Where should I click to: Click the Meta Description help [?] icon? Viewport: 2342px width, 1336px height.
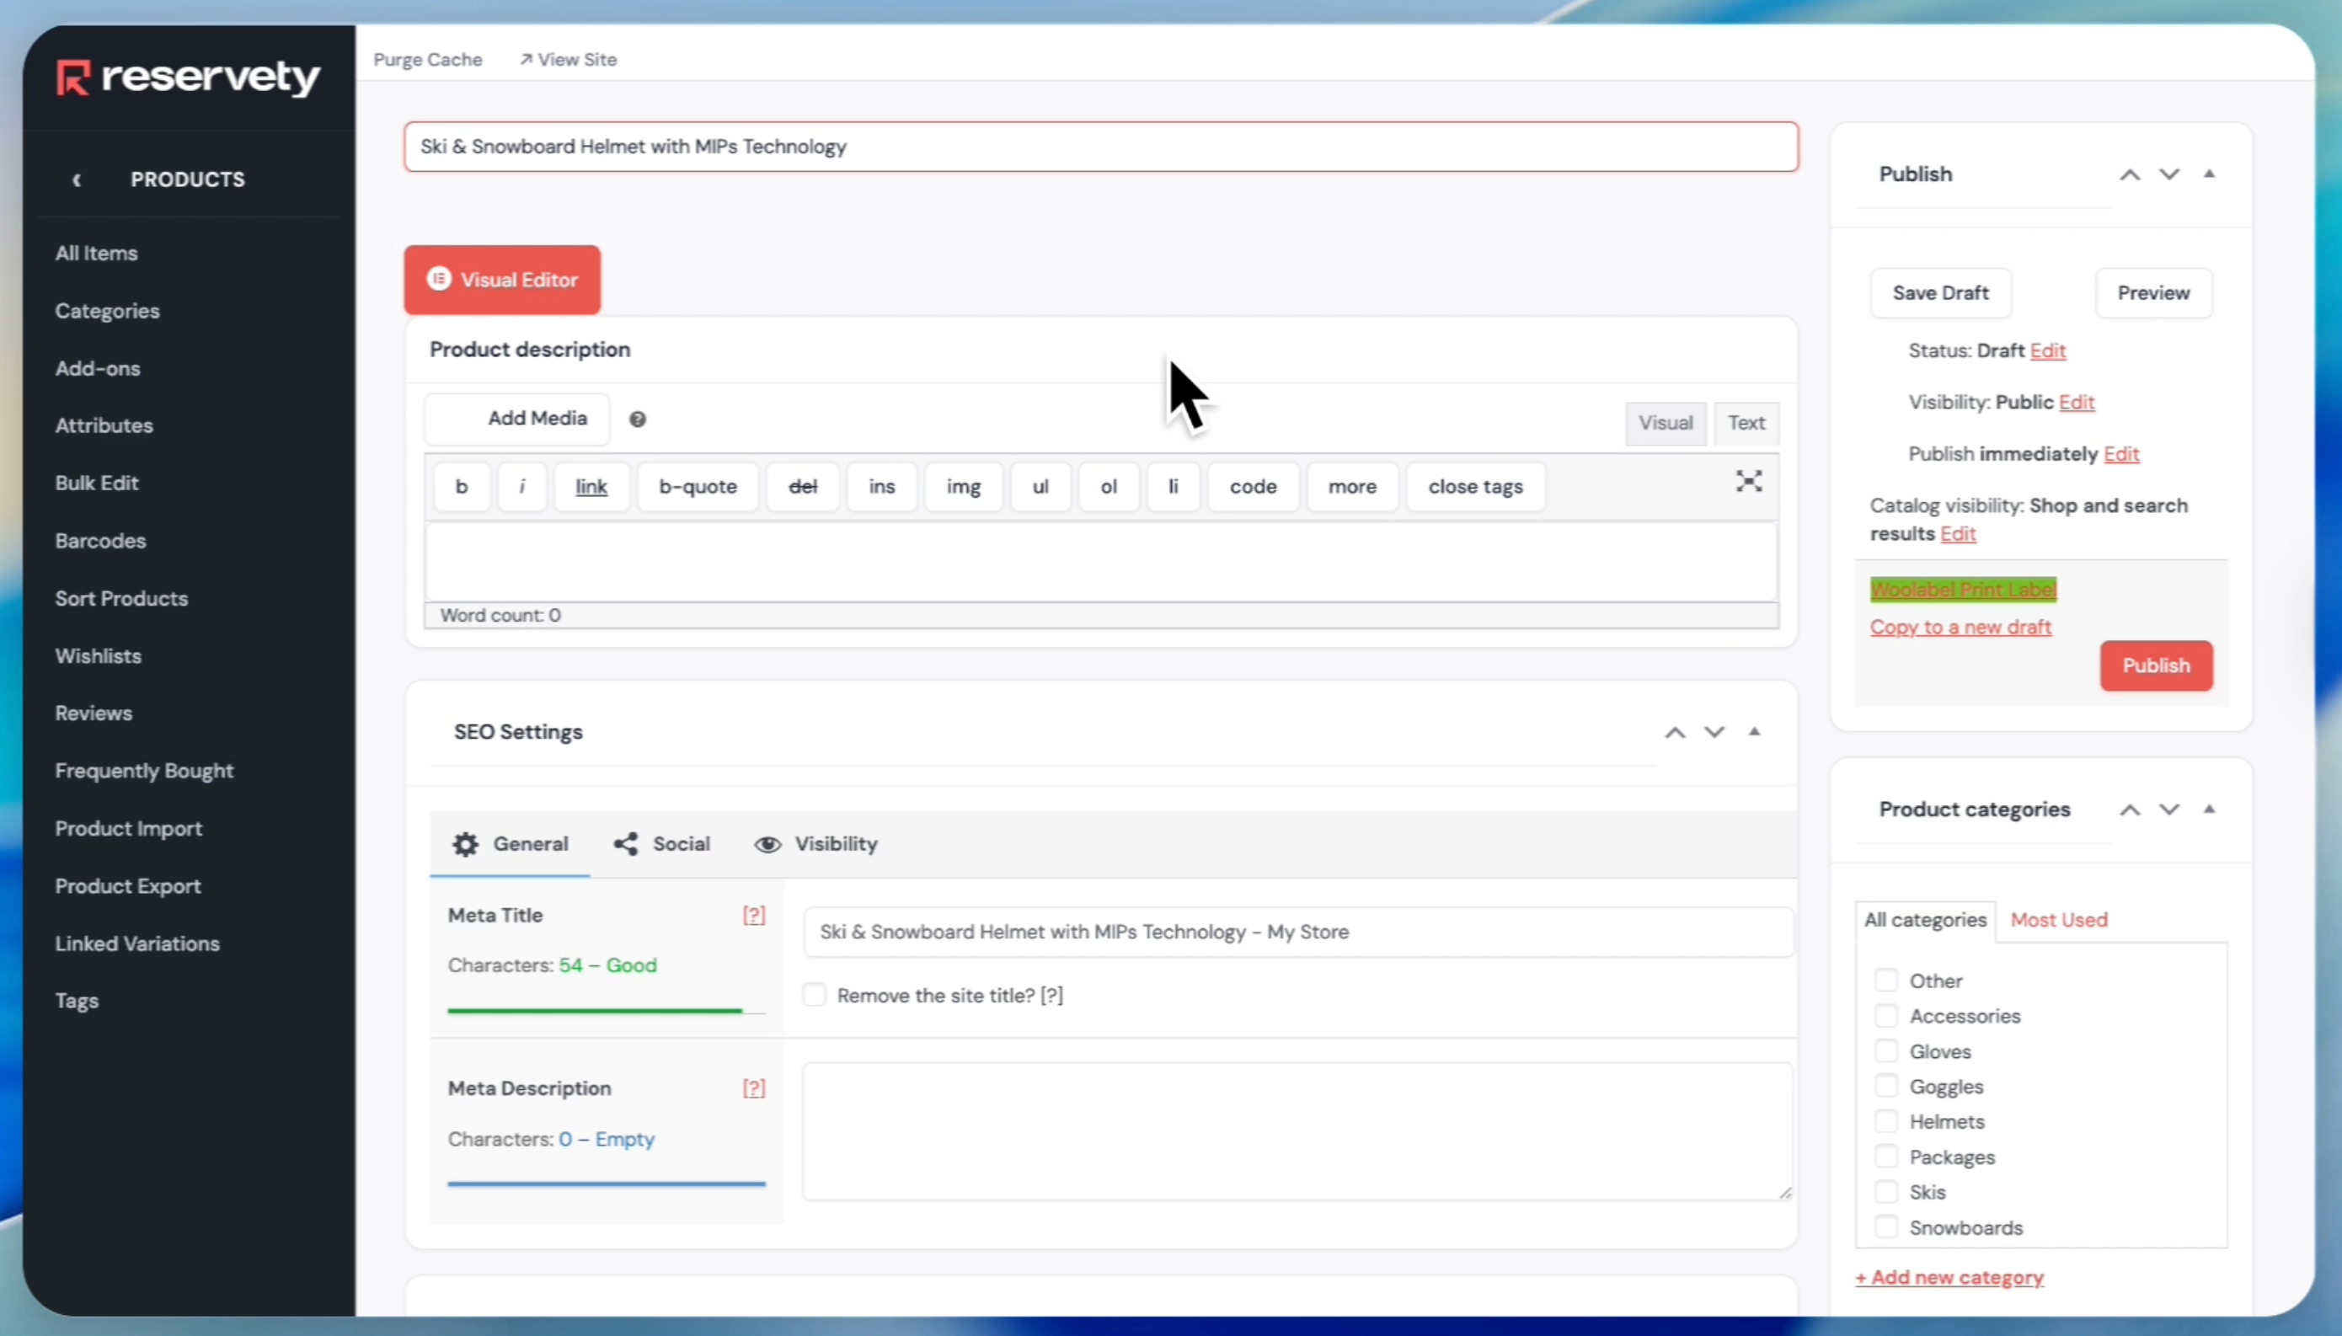[x=753, y=1088]
